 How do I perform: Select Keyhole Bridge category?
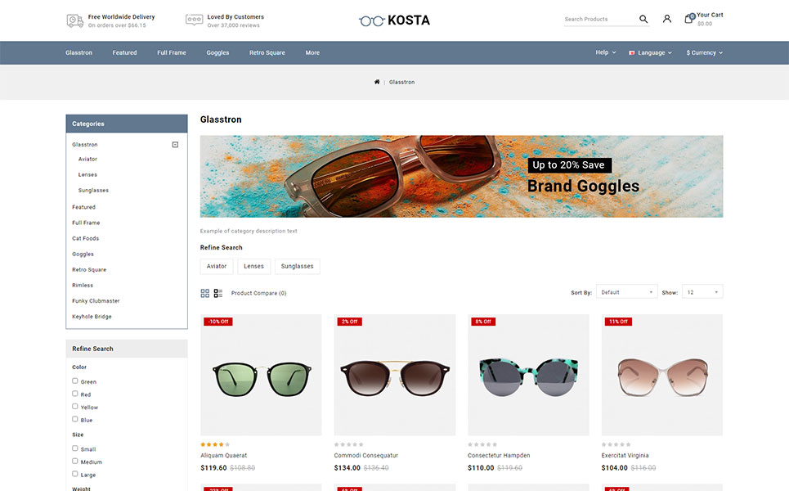pyautogui.click(x=92, y=316)
